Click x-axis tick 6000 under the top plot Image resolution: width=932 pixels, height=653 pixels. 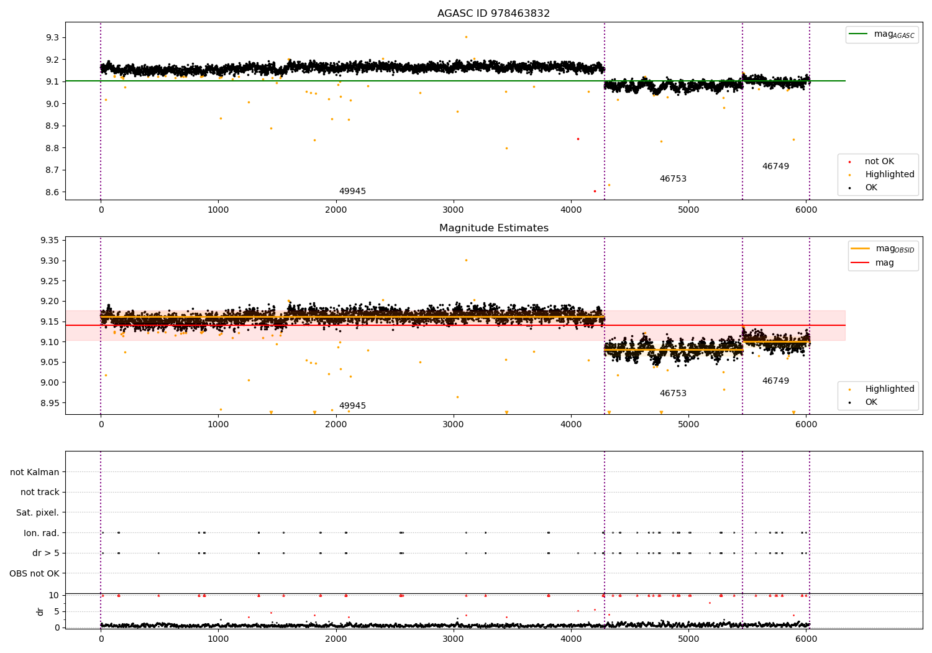click(806, 210)
